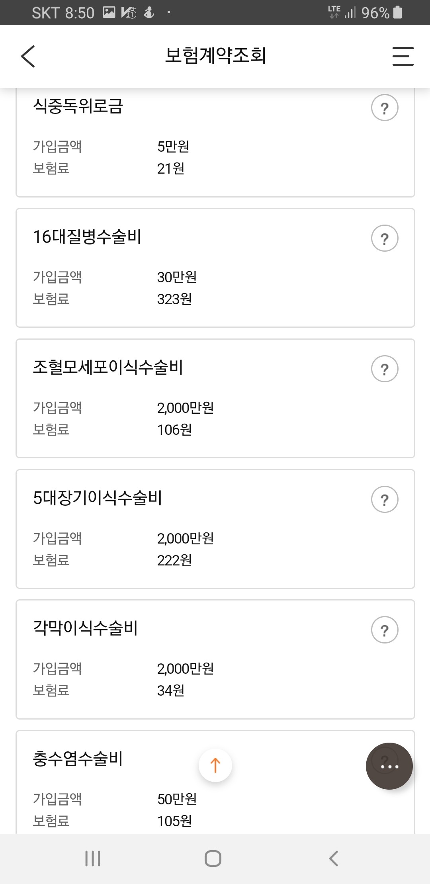Tap the 323원 premium value
Viewport: 430px width, 884px height.
174,299
